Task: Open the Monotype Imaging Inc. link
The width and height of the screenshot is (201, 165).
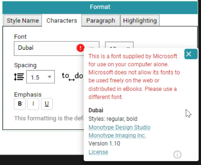Action: pos(117,135)
